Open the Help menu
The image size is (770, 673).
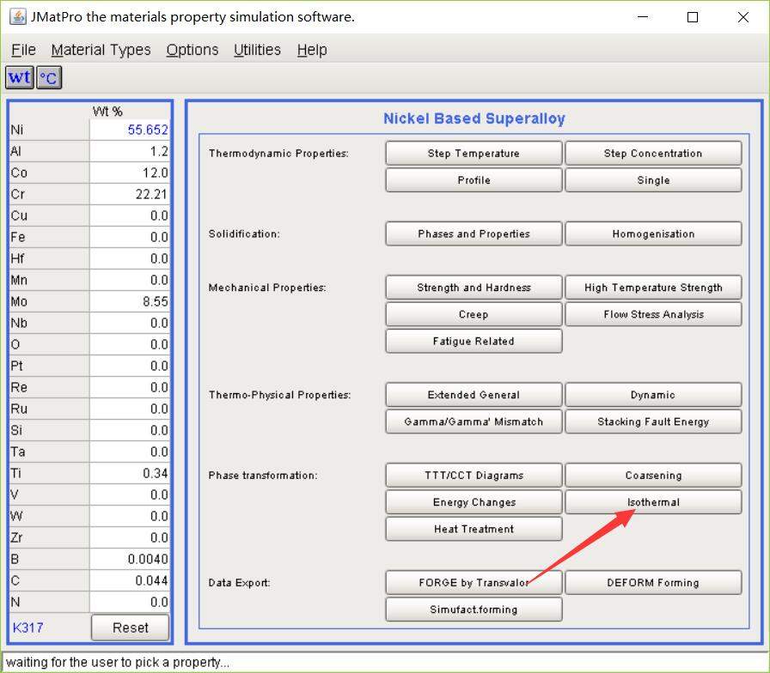click(312, 50)
